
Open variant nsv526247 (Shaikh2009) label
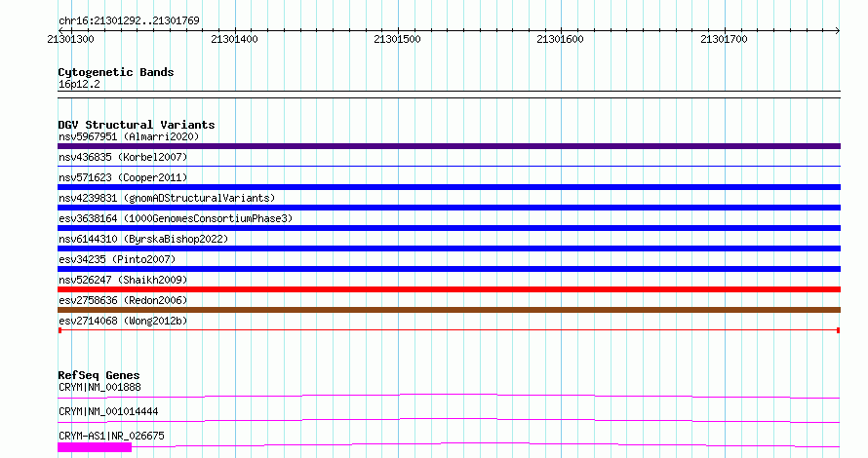[x=123, y=280]
